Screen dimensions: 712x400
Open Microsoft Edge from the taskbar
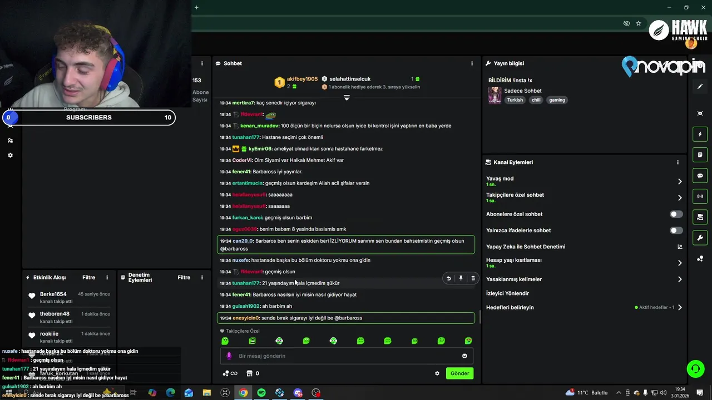[x=170, y=393]
